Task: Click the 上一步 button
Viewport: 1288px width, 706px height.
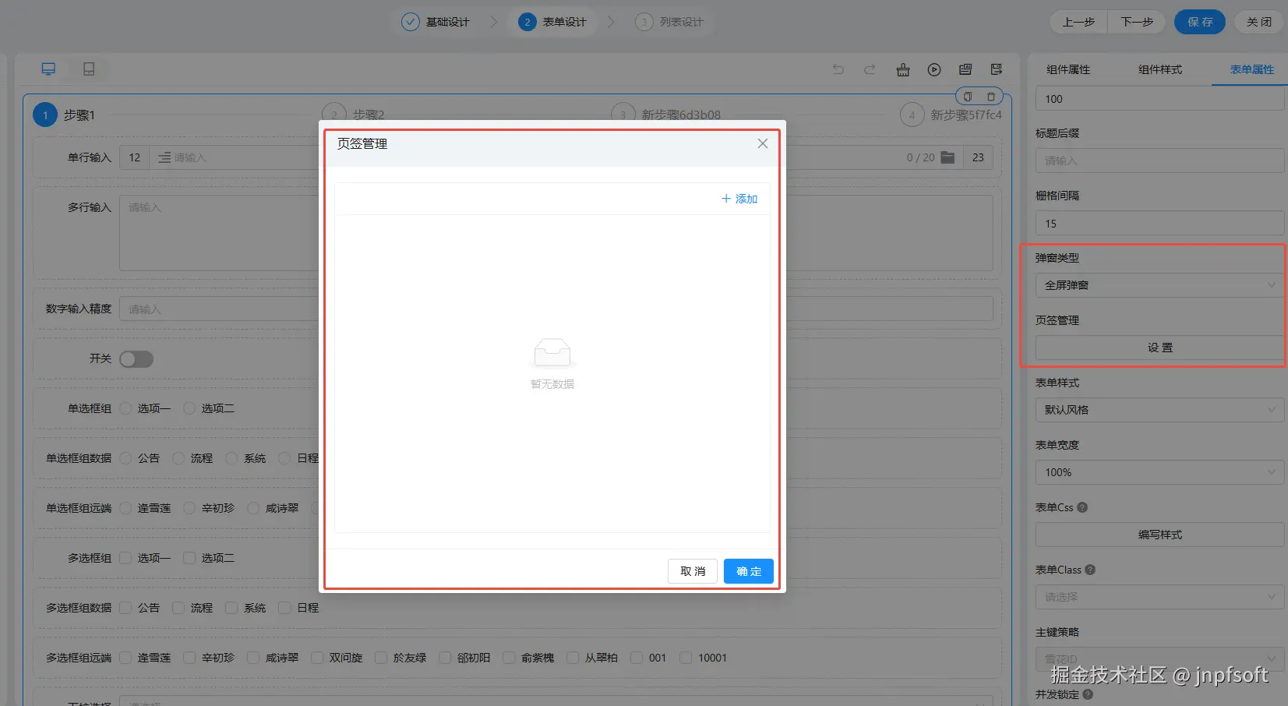Action: 1078,22
